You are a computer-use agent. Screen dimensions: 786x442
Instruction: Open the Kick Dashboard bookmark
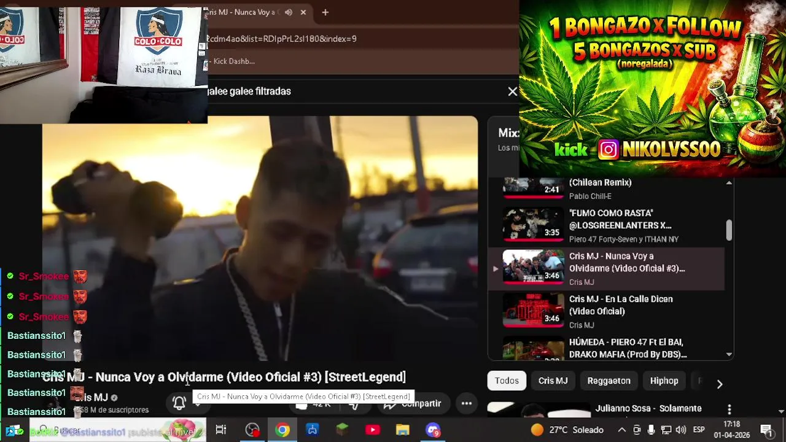pyautogui.click(x=232, y=61)
